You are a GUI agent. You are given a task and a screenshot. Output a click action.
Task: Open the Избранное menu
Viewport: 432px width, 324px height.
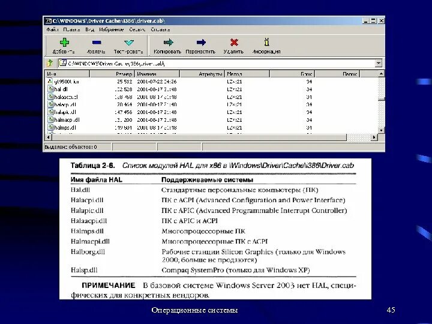point(112,29)
